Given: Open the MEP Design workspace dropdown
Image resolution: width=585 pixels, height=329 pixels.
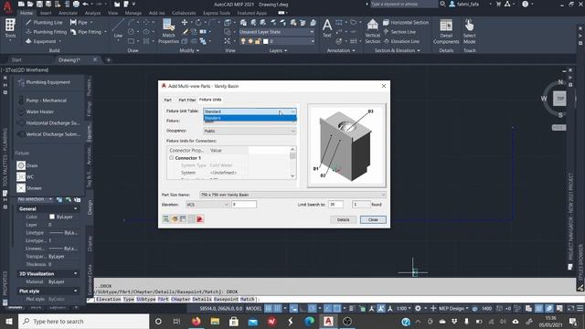Looking at the screenshot, I should [453, 309].
